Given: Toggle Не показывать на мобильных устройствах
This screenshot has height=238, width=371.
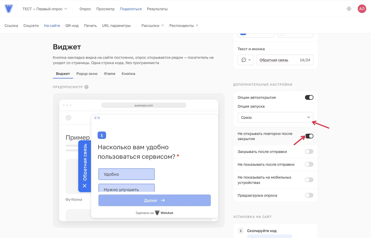Looking at the screenshot, I should (309, 180).
